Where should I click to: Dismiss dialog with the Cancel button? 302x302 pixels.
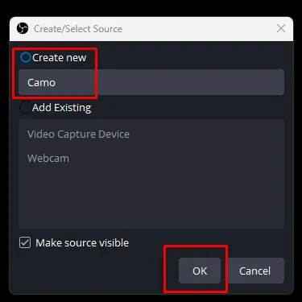coord(254,271)
